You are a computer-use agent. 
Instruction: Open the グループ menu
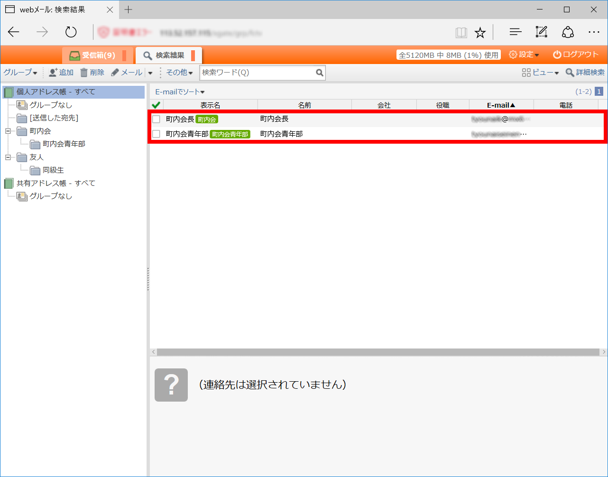click(x=20, y=73)
